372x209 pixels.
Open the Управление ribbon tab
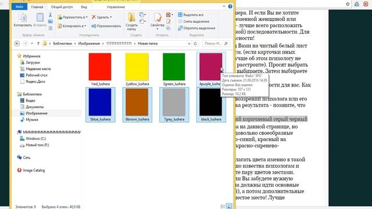116,7
